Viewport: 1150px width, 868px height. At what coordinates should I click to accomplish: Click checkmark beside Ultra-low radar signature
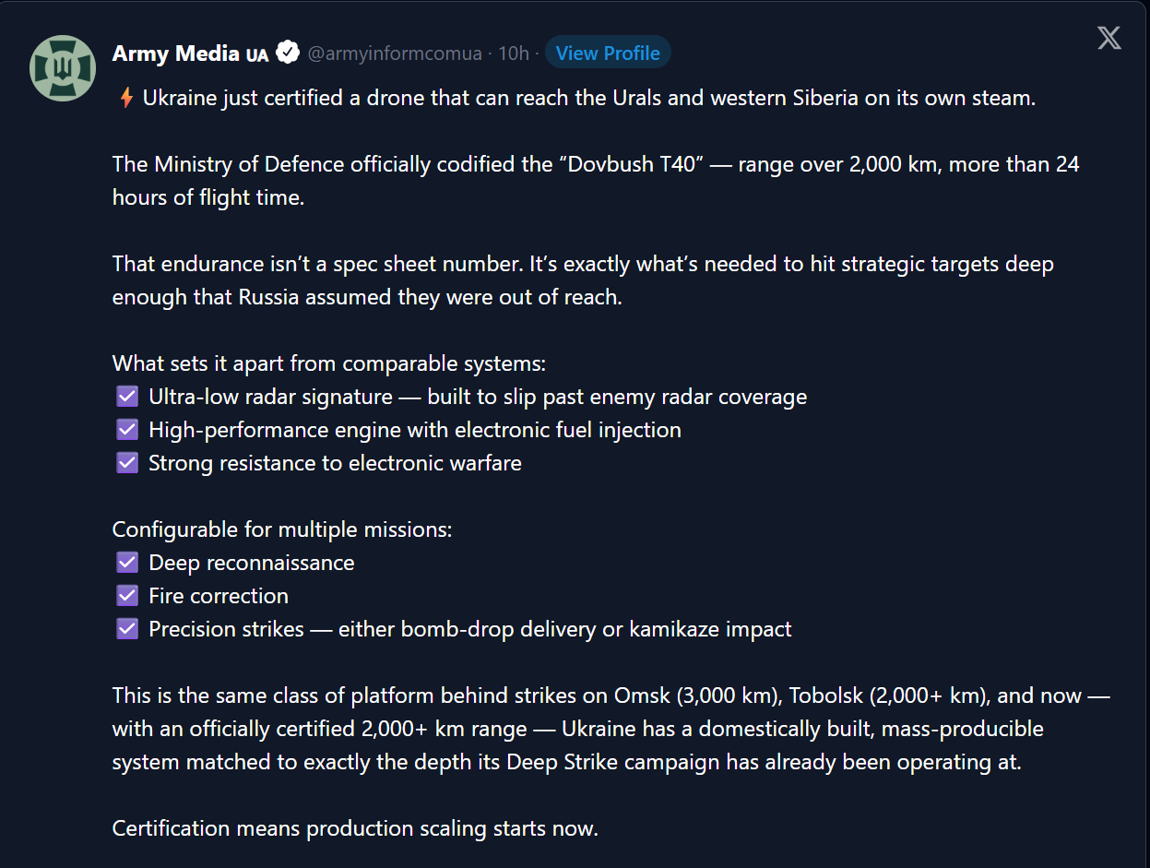click(127, 397)
